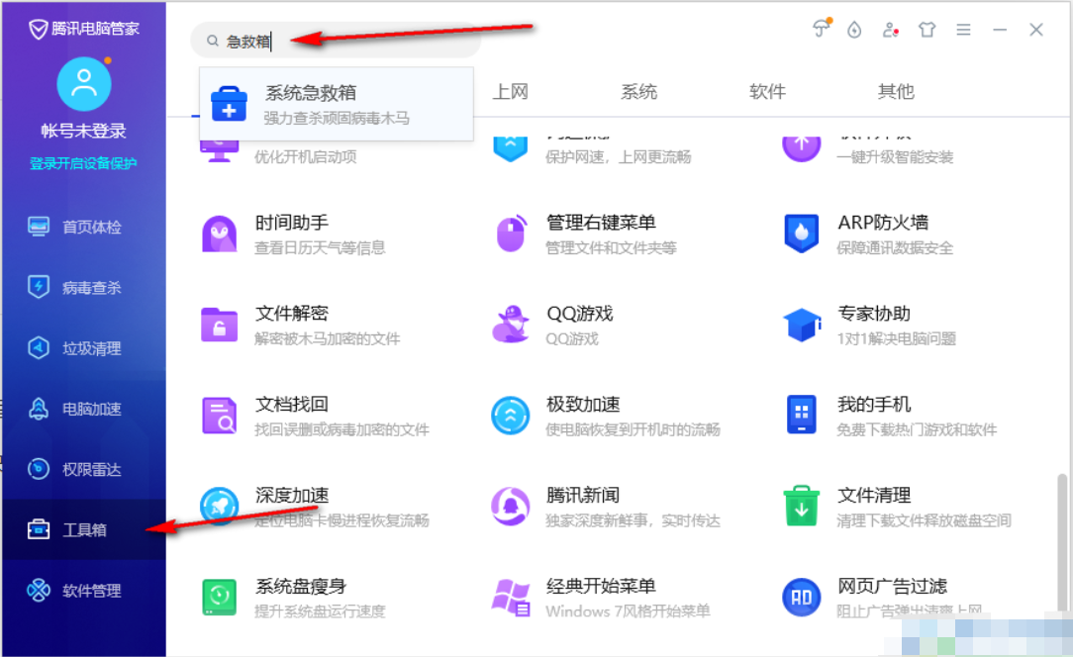Switch to the 系统 tab
This screenshot has width=1073, height=657.
coord(638,91)
